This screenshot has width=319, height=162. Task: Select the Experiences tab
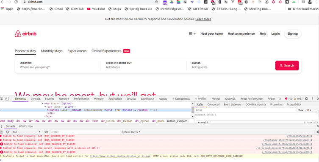coord(77,51)
